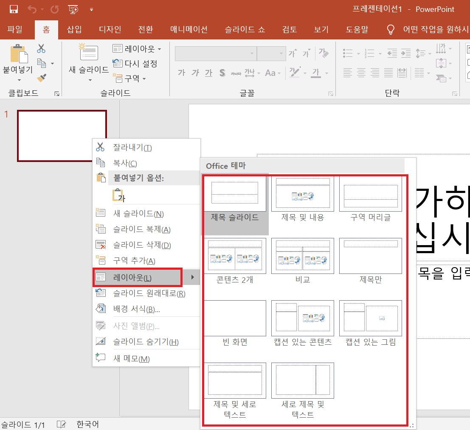Click the decrease list level icon
This screenshot has height=430, width=470.
pyautogui.click(x=392, y=53)
